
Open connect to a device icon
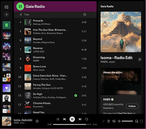[114, 121]
